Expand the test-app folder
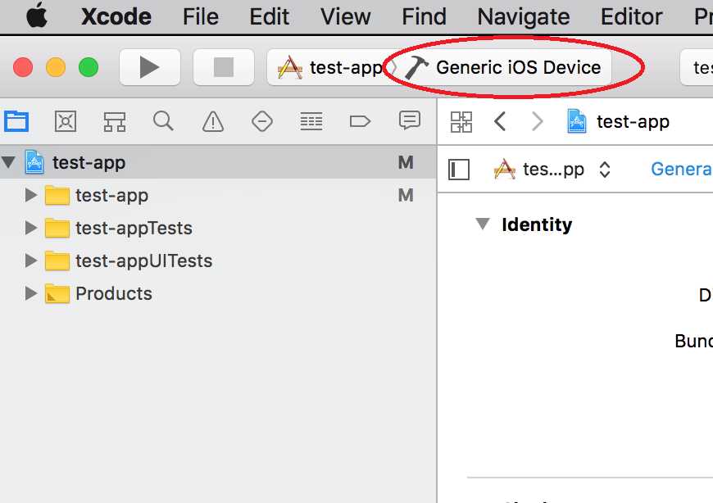Viewport: 713px width, 503px height. [x=30, y=195]
